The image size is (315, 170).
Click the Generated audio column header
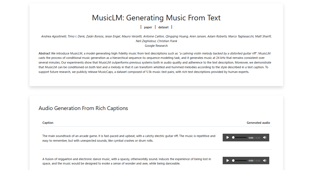tap(258, 123)
